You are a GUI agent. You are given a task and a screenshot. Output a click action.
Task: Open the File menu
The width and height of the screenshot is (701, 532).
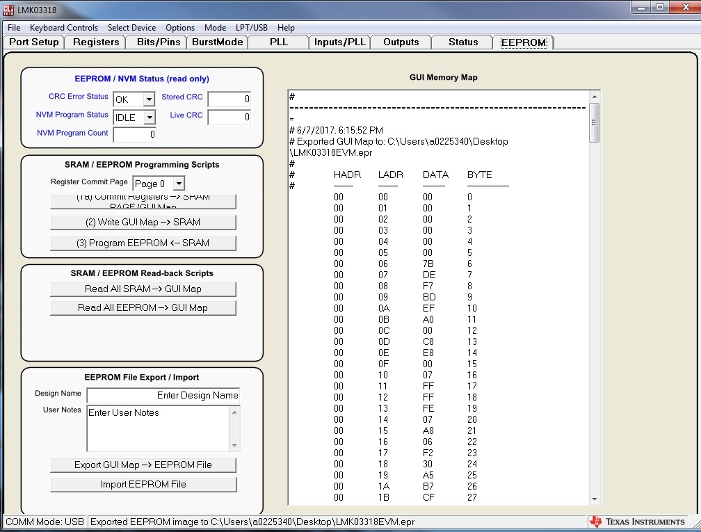pyautogui.click(x=14, y=28)
